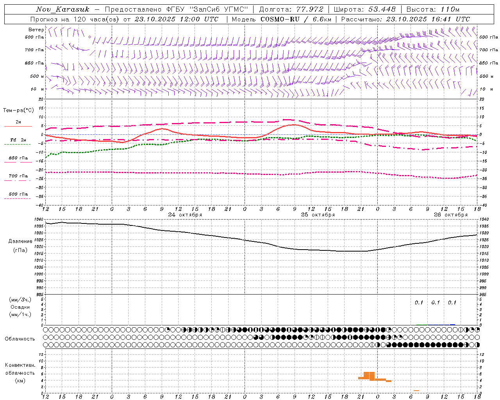Click the Td 2м dew point legend entry

click(18, 140)
